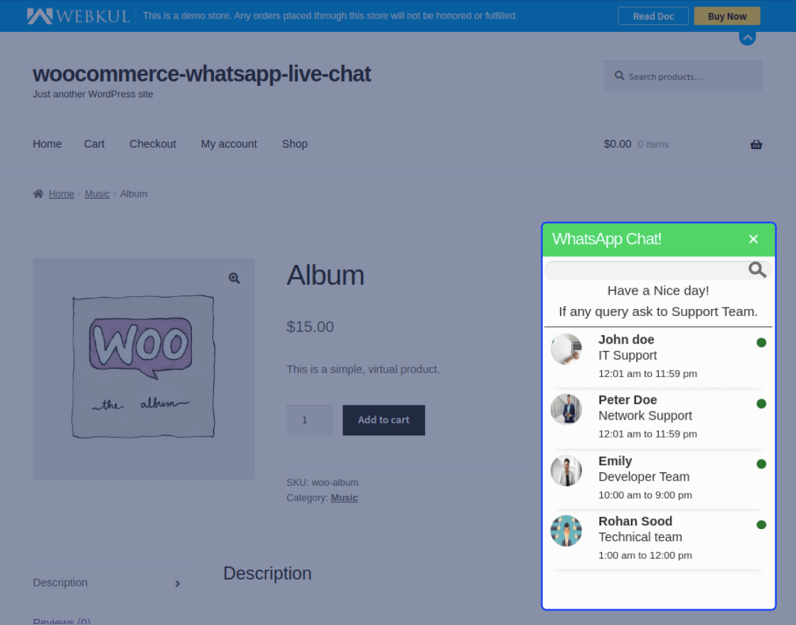
Task: Follow the Music breadcrumb link
Action: (97, 194)
